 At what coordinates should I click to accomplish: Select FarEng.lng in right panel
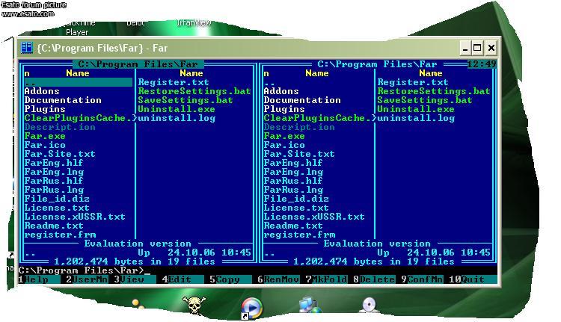[293, 172]
